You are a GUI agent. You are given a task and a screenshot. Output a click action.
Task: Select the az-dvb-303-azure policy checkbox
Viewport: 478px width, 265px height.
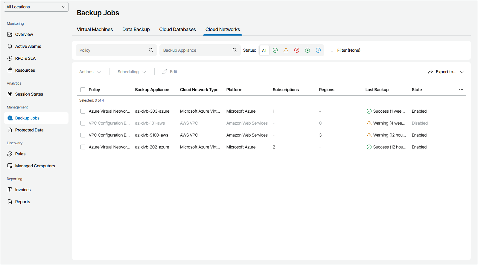(83, 111)
